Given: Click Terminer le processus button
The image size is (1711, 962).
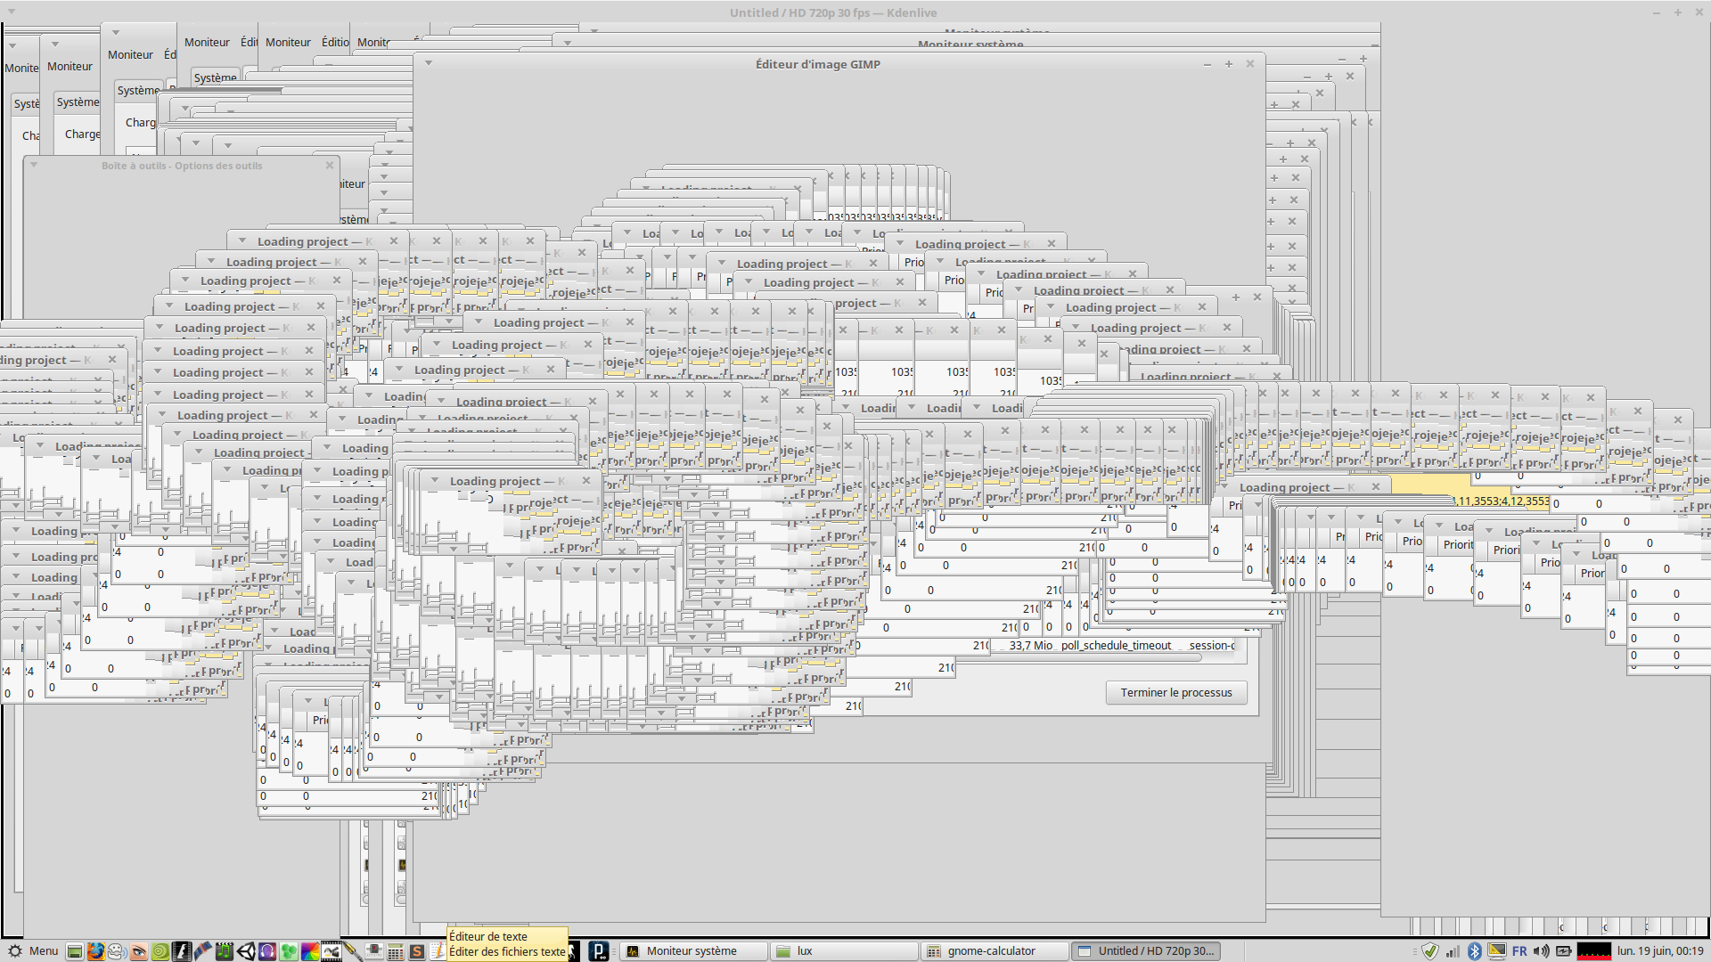Looking at the screenshot, I should (x=1175, y=693).
